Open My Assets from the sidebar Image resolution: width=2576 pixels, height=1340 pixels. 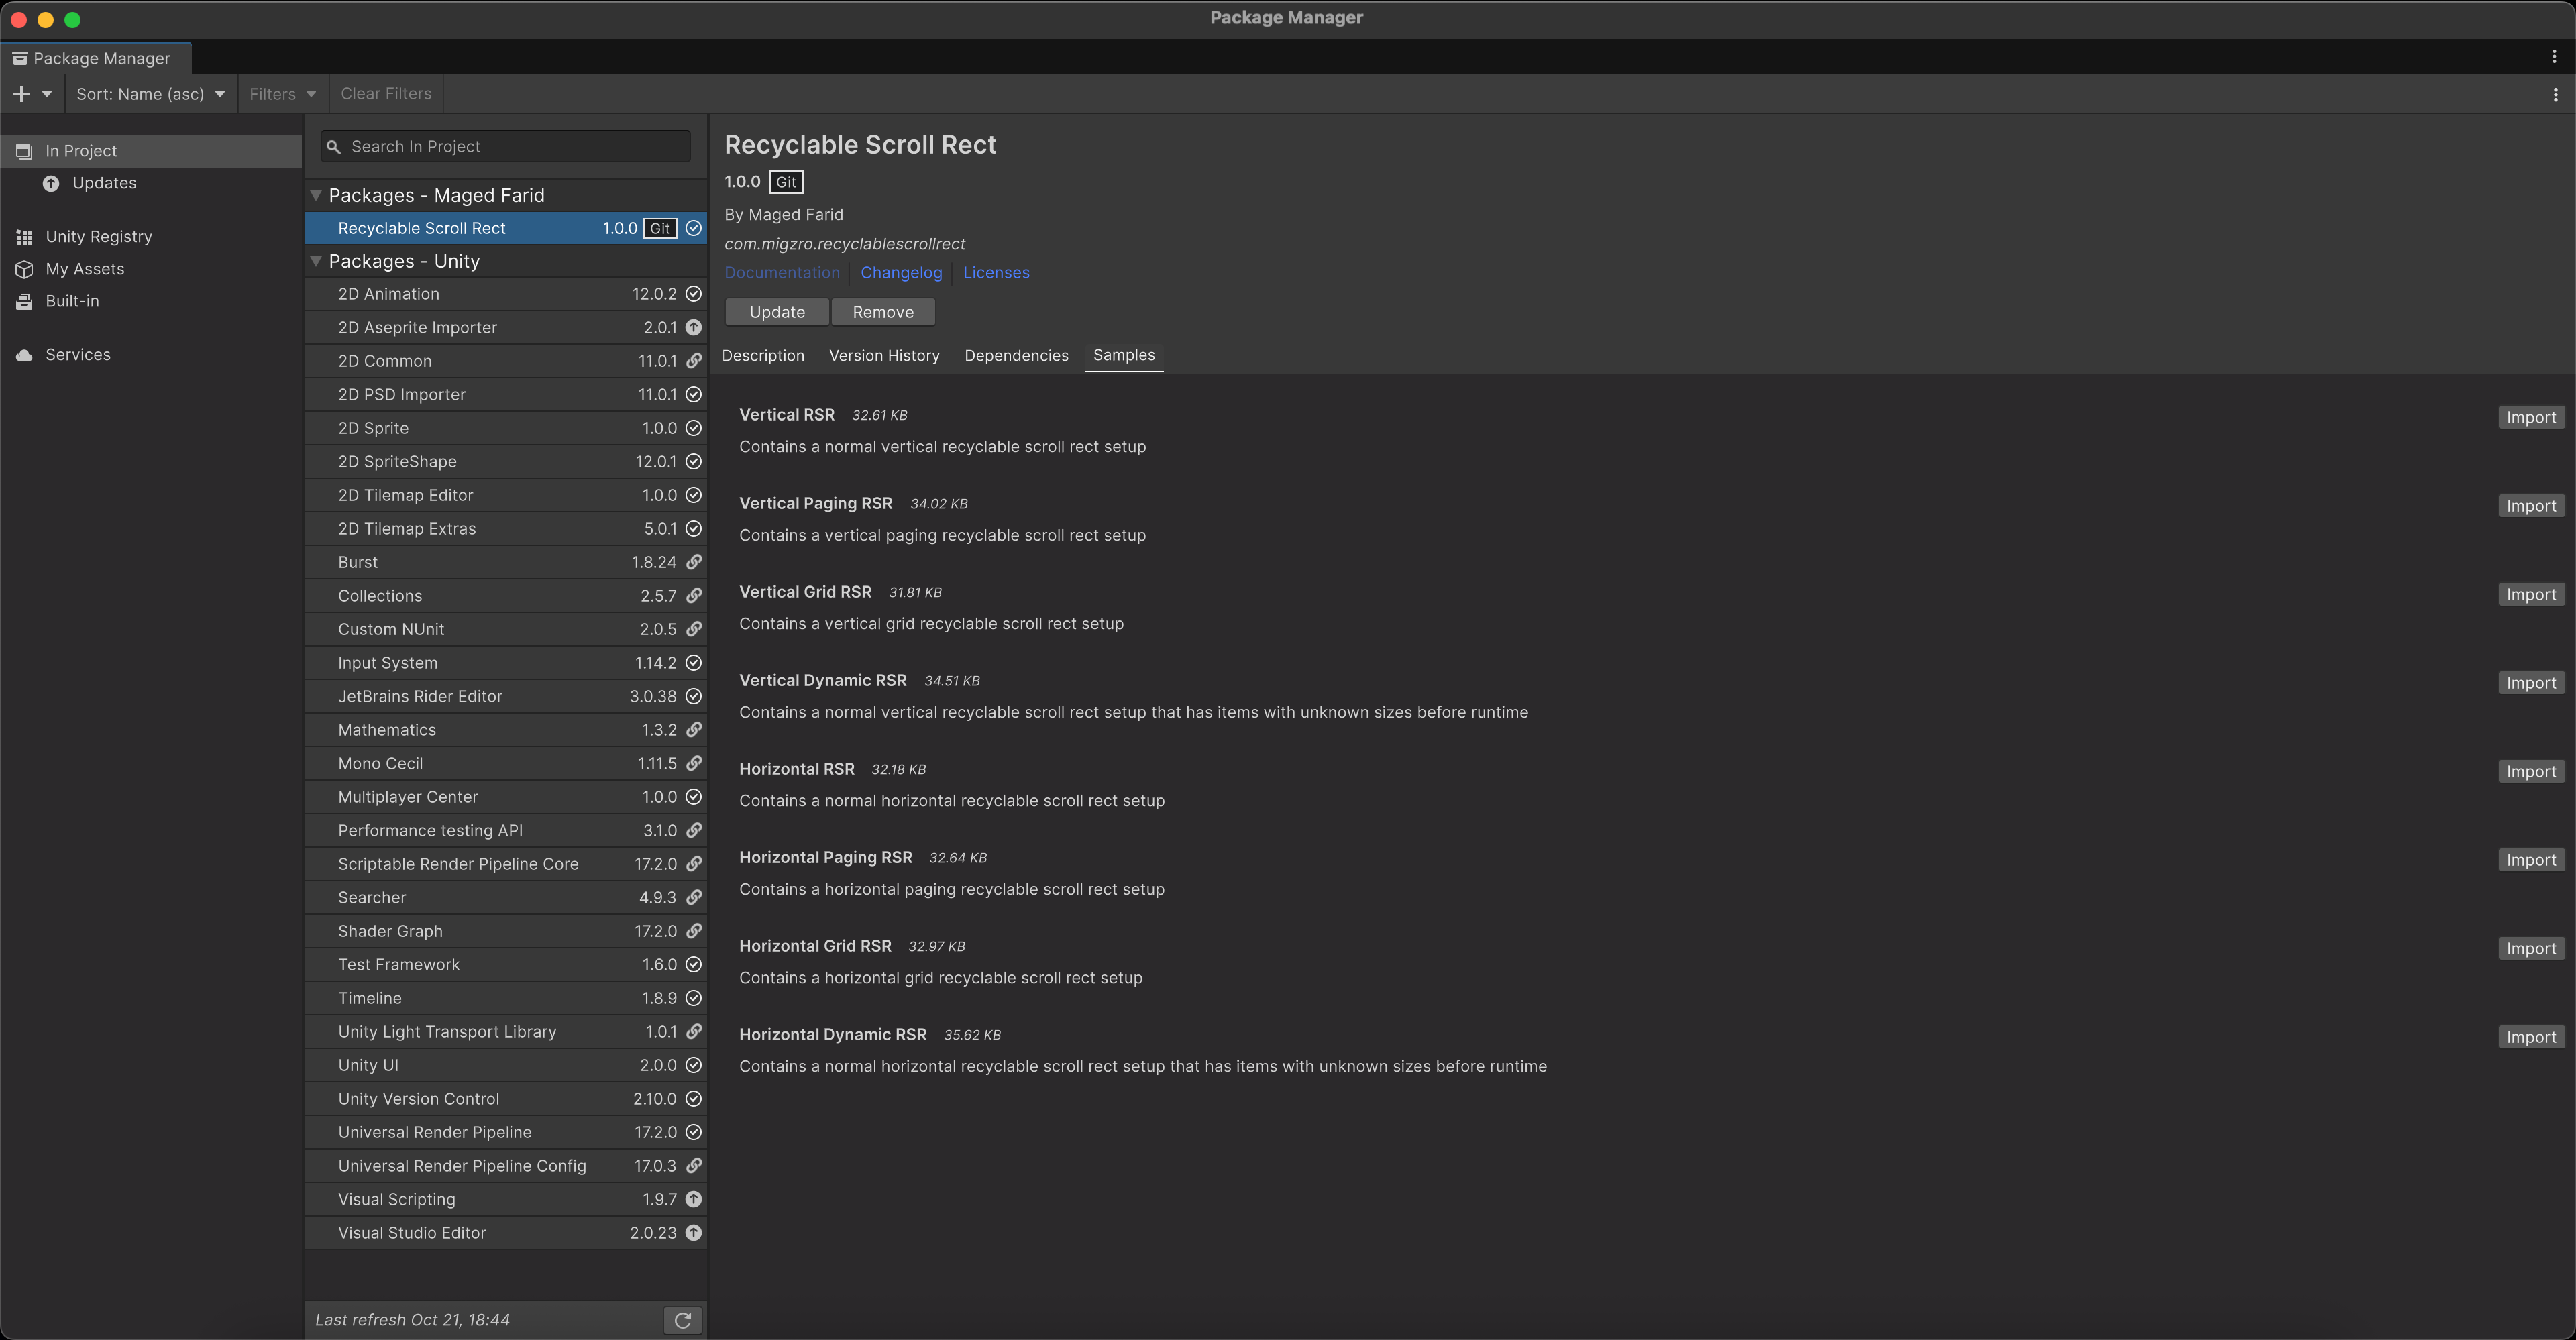tap(87, 268)
